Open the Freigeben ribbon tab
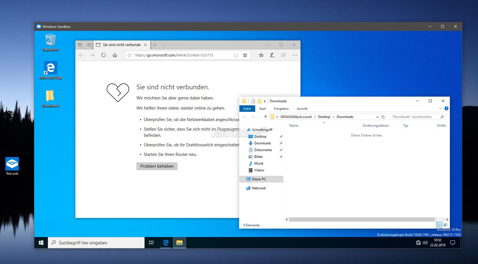Viewport: 478px width, 264px height. [281, 109]
